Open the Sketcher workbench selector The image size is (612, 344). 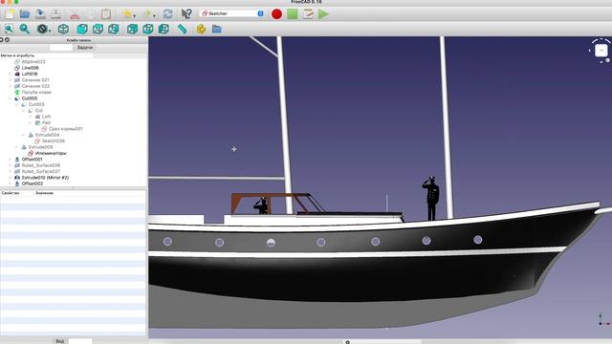232,13
